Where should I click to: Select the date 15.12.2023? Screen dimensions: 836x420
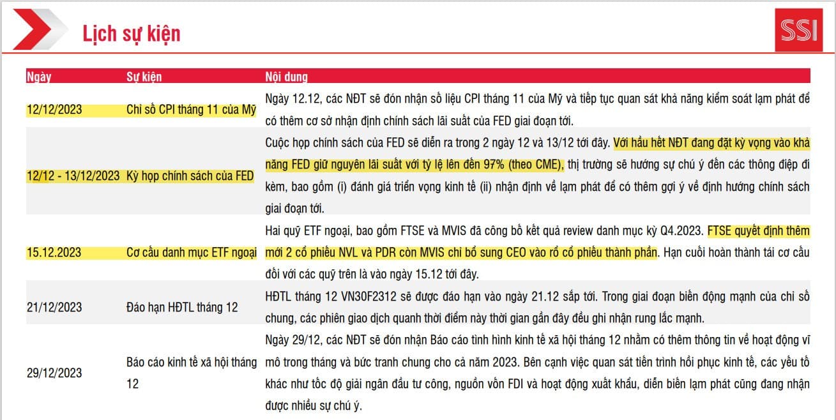[54, 252]
